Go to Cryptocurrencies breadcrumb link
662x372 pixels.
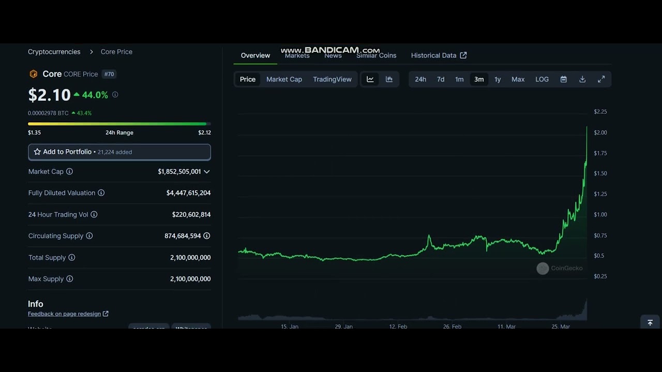click(x=54, y=52)
